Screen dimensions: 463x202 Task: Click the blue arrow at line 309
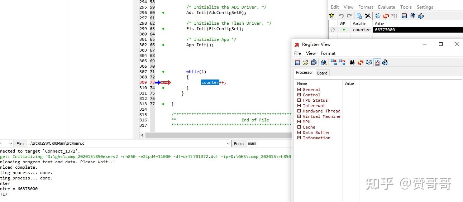(x=158, y=82)
